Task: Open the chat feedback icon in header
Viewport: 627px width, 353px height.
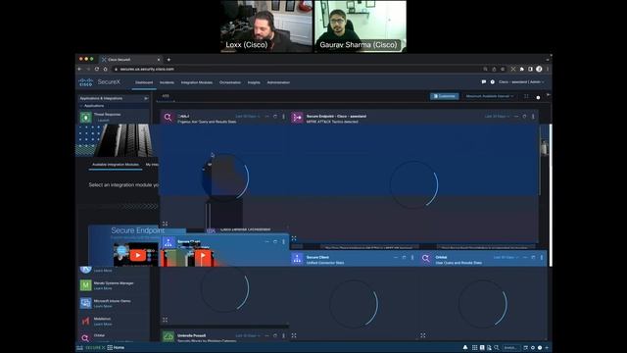Action: click(x=484, y=82)
